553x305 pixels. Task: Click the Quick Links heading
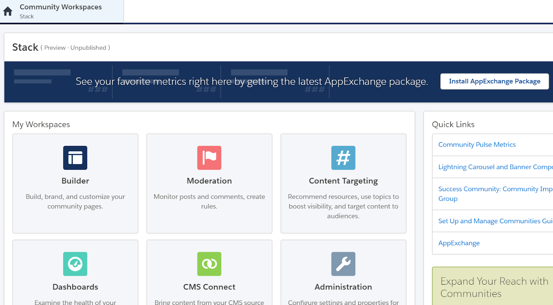(x=453, y=125)
